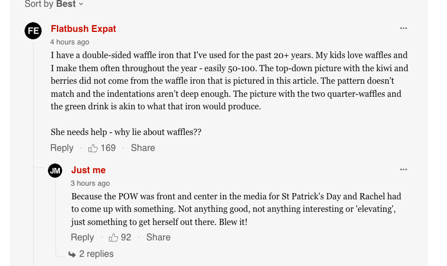Click the JM avatar circle
The image size is (447, 266).
[x=55, y=170]
